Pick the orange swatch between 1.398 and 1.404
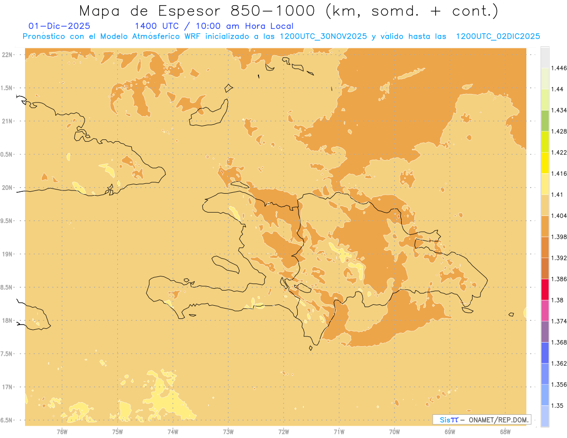567x438 pixels. click(545, 226)
